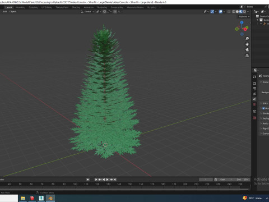Open the Object menu in viewport header
The image size is (269, 202).
point(12,12)
